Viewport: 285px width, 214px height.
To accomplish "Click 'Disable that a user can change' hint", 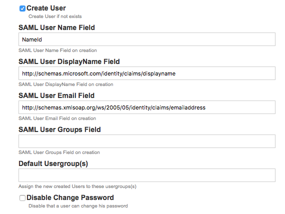I will click(78, 206).
